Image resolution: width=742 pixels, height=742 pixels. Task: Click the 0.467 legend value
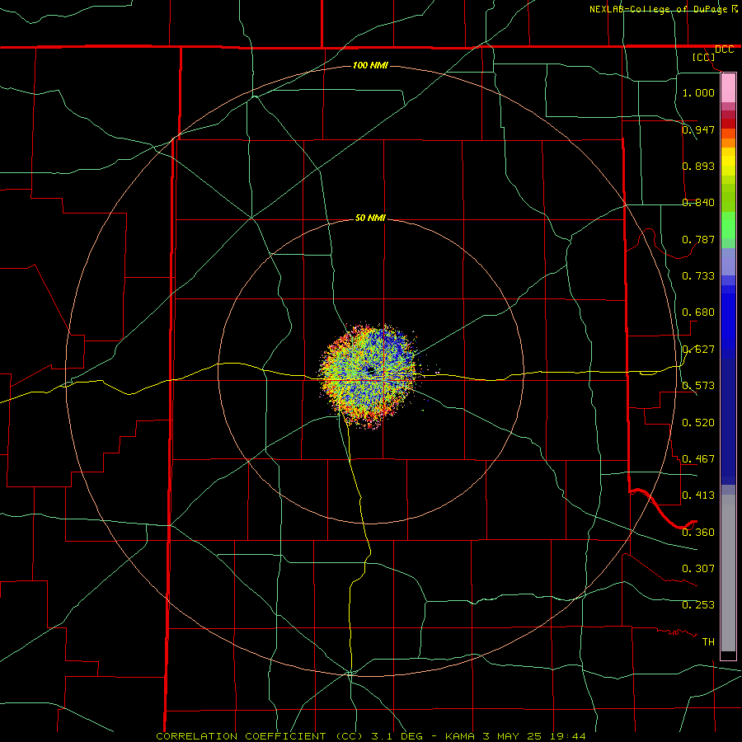[x=698, y=458]
